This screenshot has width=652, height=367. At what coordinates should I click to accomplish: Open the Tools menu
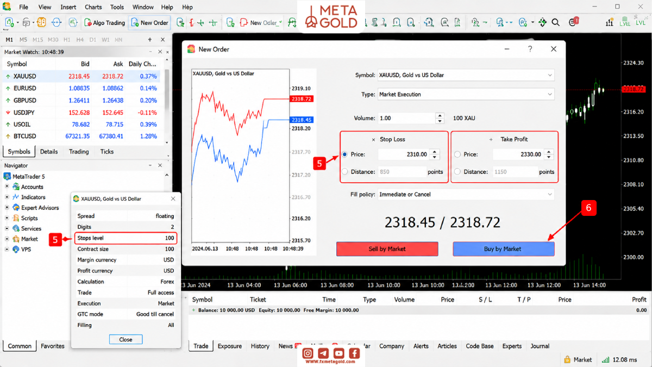117,7
